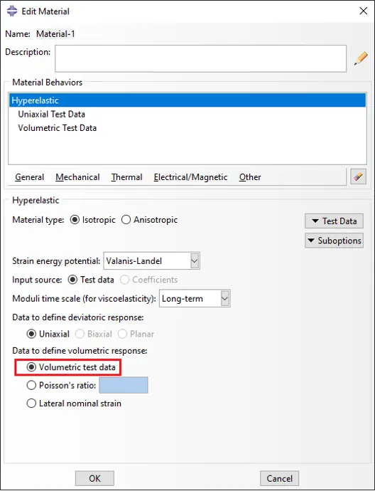Open the Mechanical menu

(77, 177)
